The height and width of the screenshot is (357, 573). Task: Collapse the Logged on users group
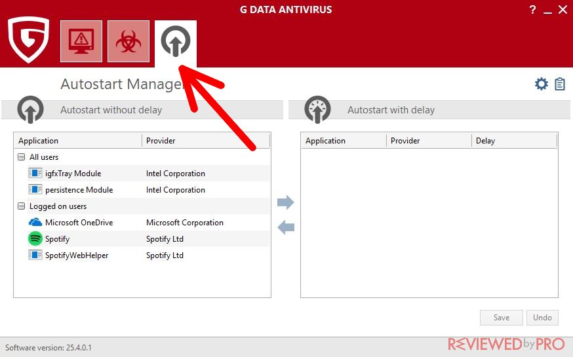21,206
